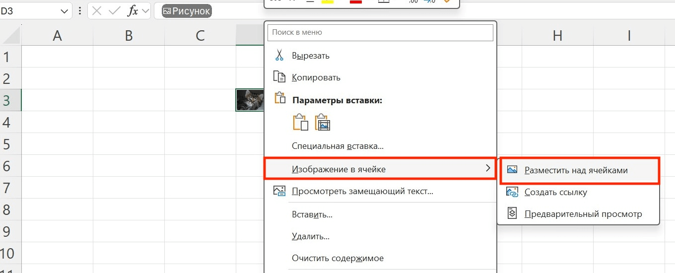Click the red font color swatch
Image resolution: width=675 pixels, height=273 pixels.
click(x=356, y=1)
